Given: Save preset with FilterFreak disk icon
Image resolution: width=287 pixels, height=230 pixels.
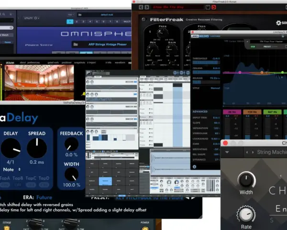Looking at the screenshot, I should [x=208, y=7].
